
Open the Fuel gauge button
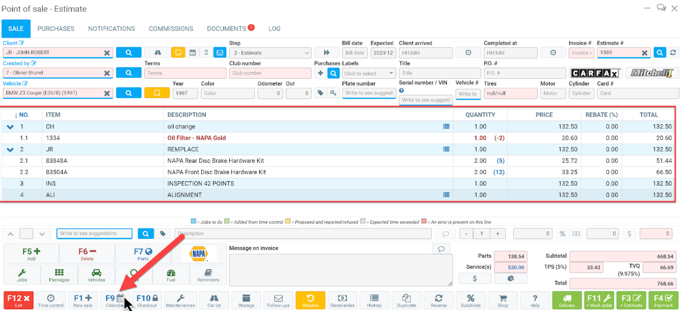coord(171,275)
